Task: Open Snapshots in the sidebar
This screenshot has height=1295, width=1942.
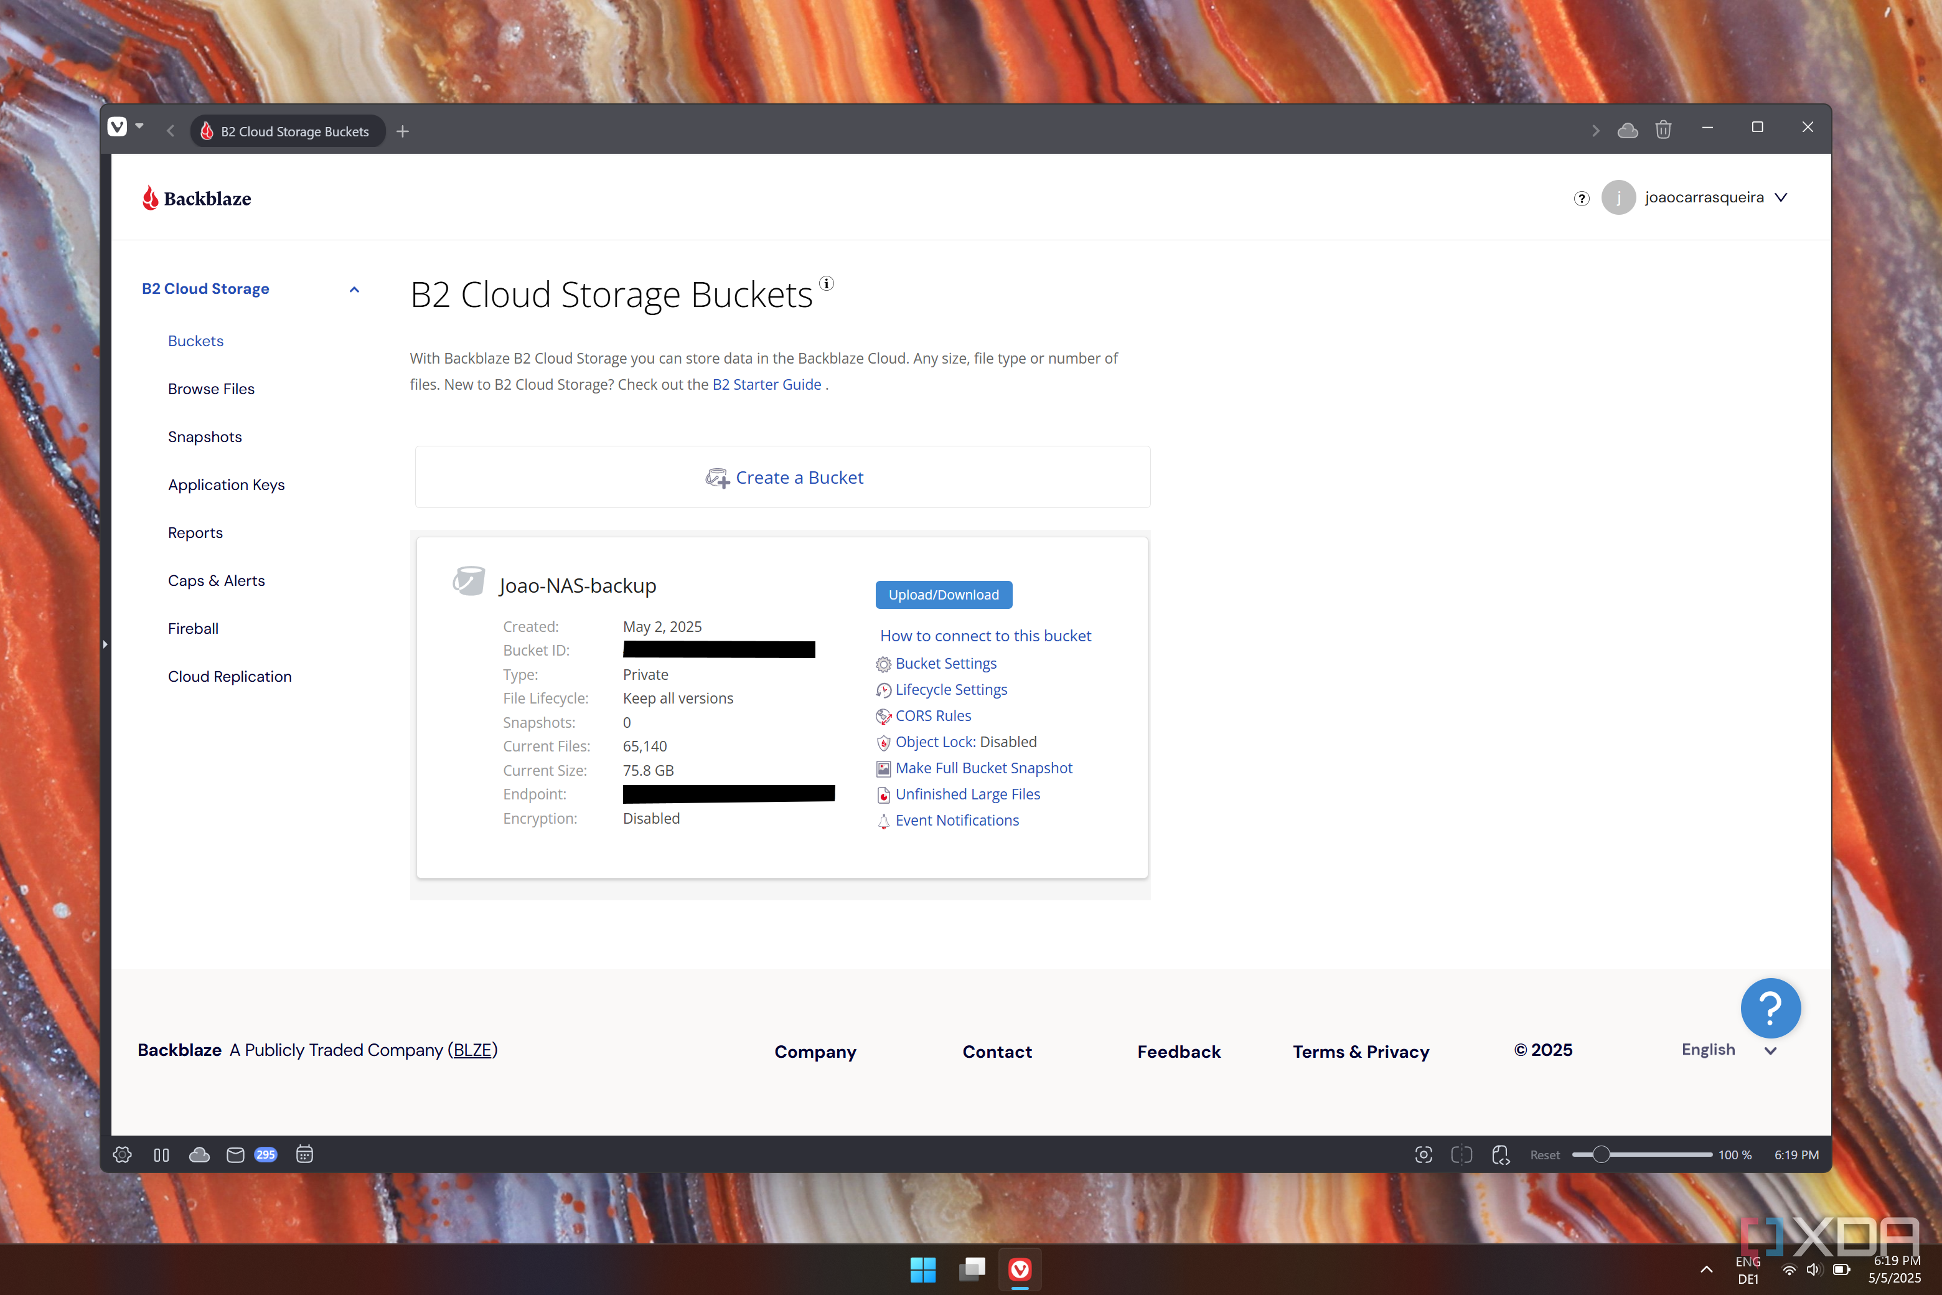Action: tap(205, 437)
